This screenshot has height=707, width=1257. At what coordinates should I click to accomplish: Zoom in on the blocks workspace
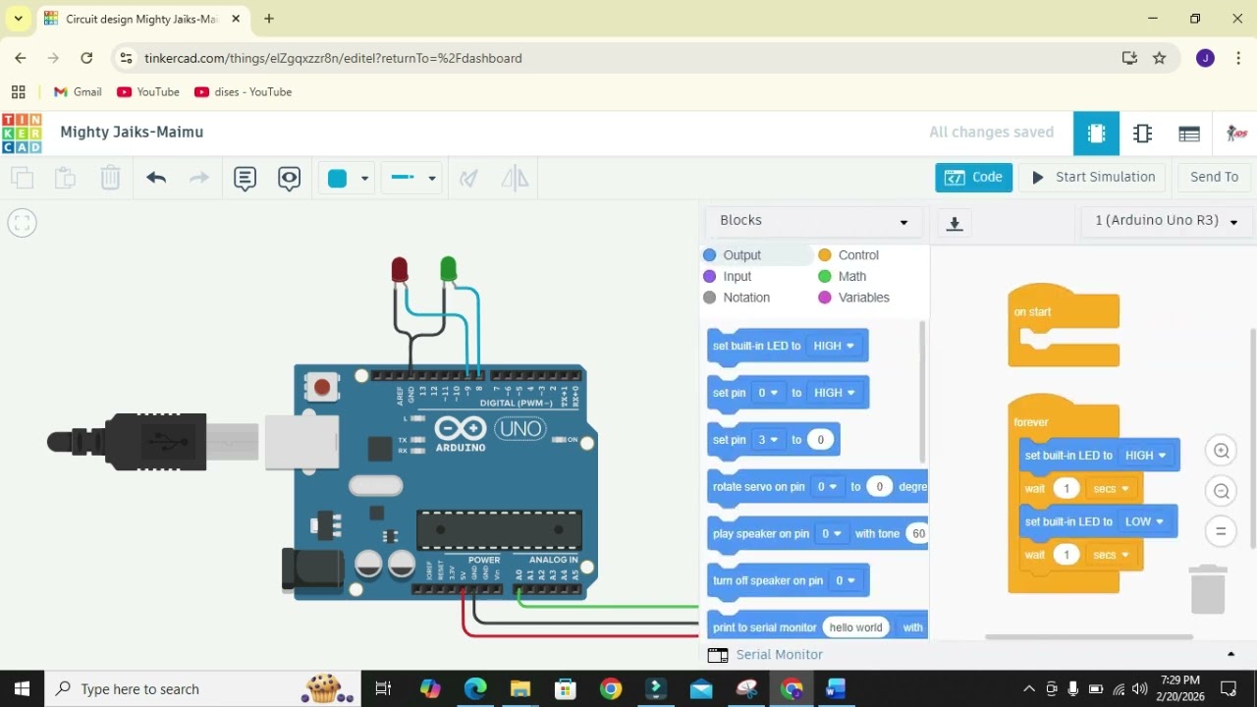1222,451
